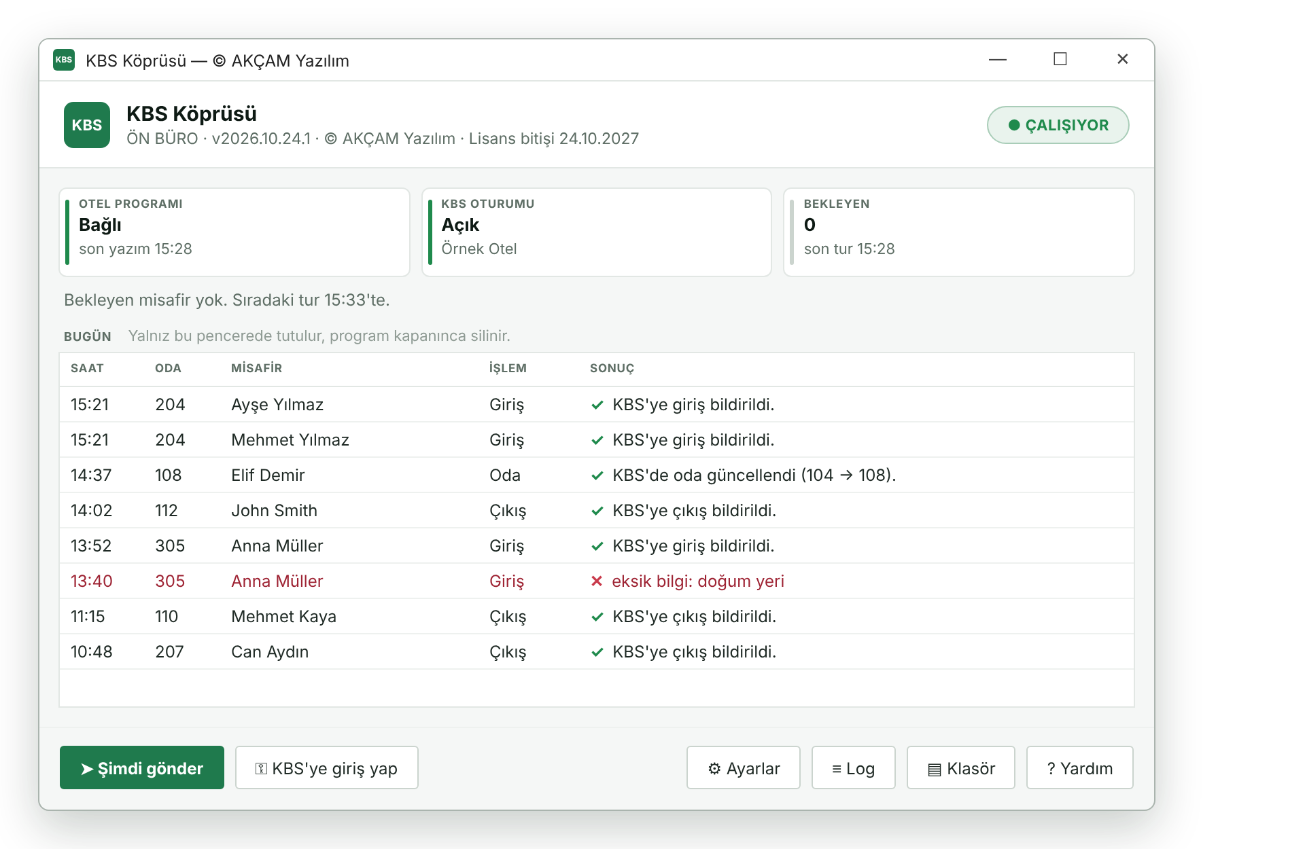Click the ODA column header

(168, 368)
